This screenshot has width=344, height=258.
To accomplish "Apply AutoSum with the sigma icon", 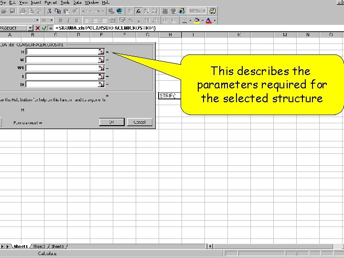I will (130, 11).
